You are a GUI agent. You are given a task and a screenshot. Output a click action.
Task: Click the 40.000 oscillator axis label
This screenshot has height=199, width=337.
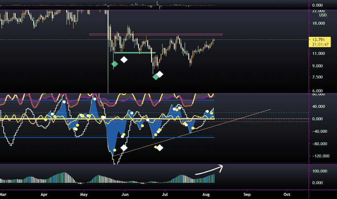[319, 106]
